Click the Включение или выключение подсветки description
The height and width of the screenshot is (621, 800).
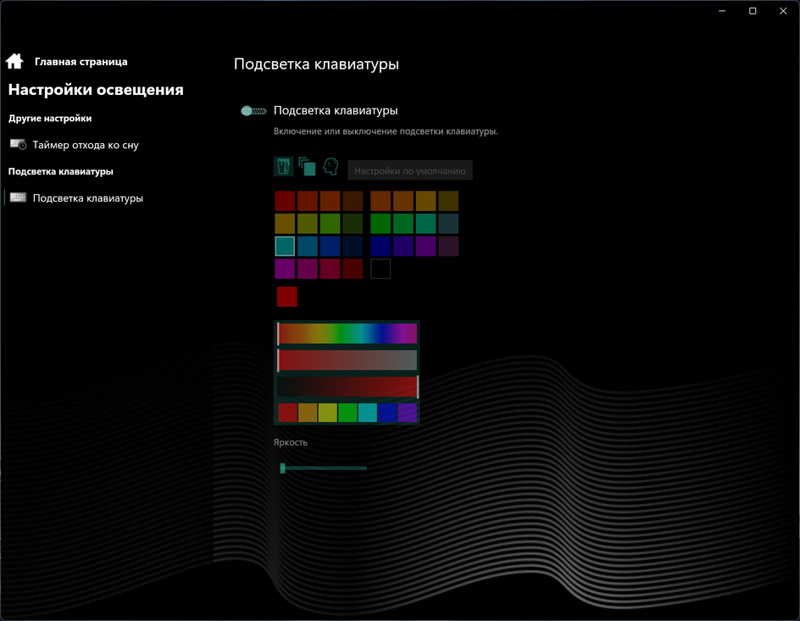tap(386, 131)
